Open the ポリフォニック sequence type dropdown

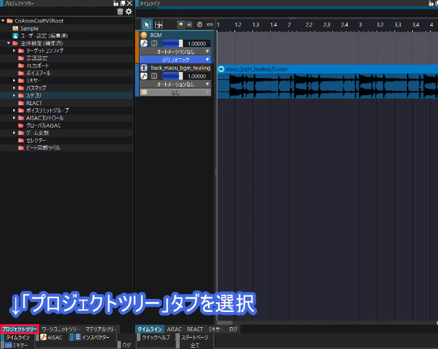[175, 59]
